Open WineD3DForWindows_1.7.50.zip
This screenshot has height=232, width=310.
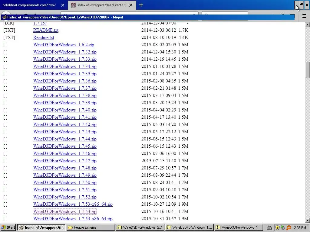[x=65, y=182]
